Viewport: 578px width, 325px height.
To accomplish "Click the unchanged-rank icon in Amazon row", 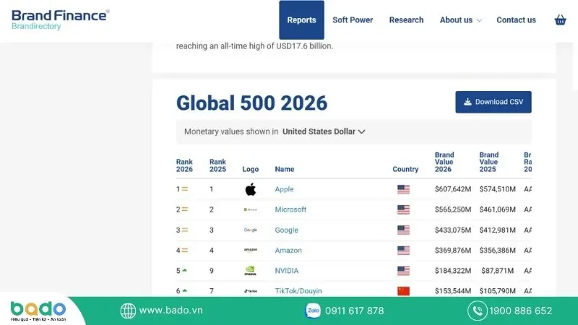I will [x=185, y=250].
